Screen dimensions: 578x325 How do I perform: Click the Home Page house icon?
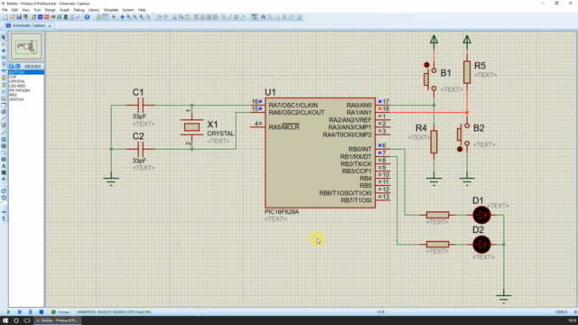coord(34,17)
